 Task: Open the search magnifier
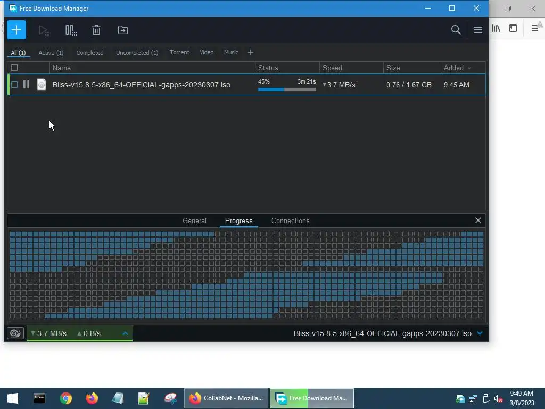click(456, 30)
